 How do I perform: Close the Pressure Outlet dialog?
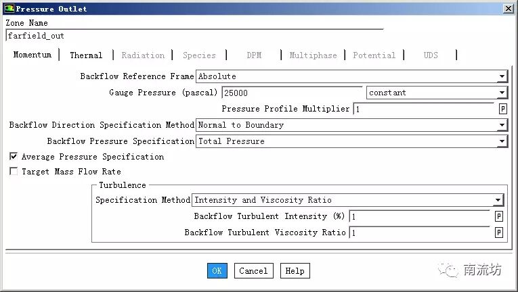(x=507, y=9)
